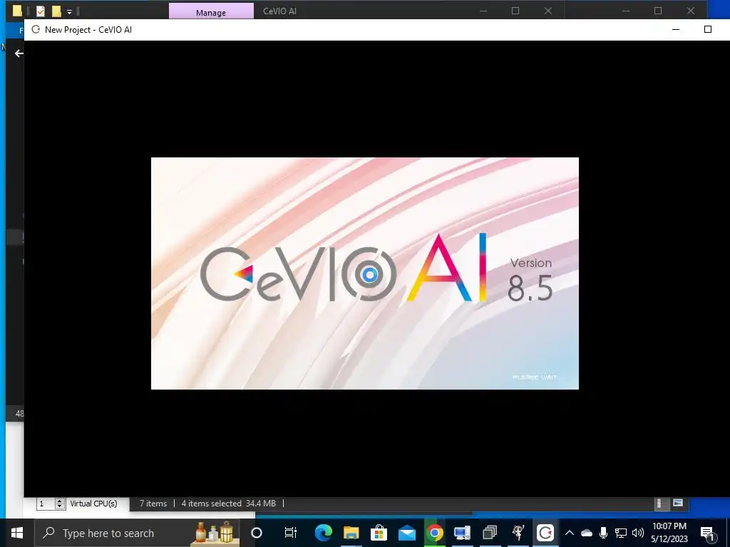
Task: Switch Explorer to large icons view
Action: tap(678, 503)
